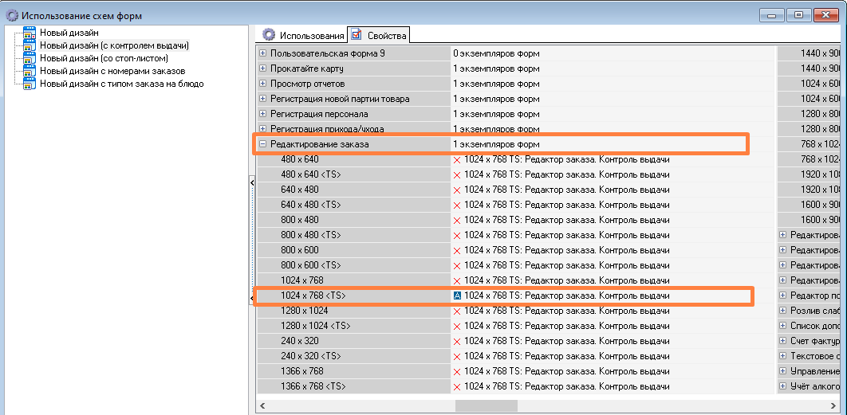Expand Регистрация новой партии товара group
847x415 pixels.
point(263,99)
